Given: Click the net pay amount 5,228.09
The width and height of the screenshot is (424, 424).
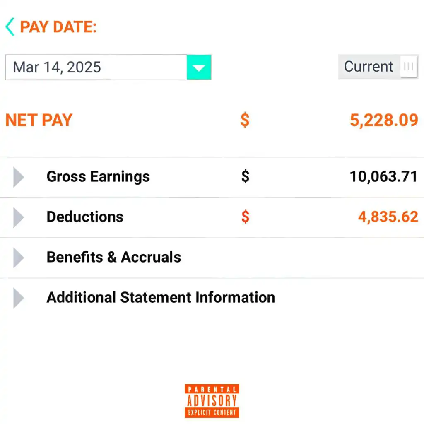Looking at the screenshot, I should pos(384,120).
